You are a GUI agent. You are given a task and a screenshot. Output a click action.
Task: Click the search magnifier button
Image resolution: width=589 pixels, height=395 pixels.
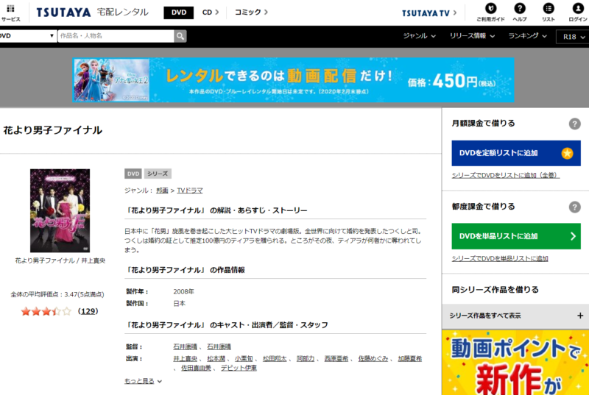pyautogui.click(x=180, y=36)
